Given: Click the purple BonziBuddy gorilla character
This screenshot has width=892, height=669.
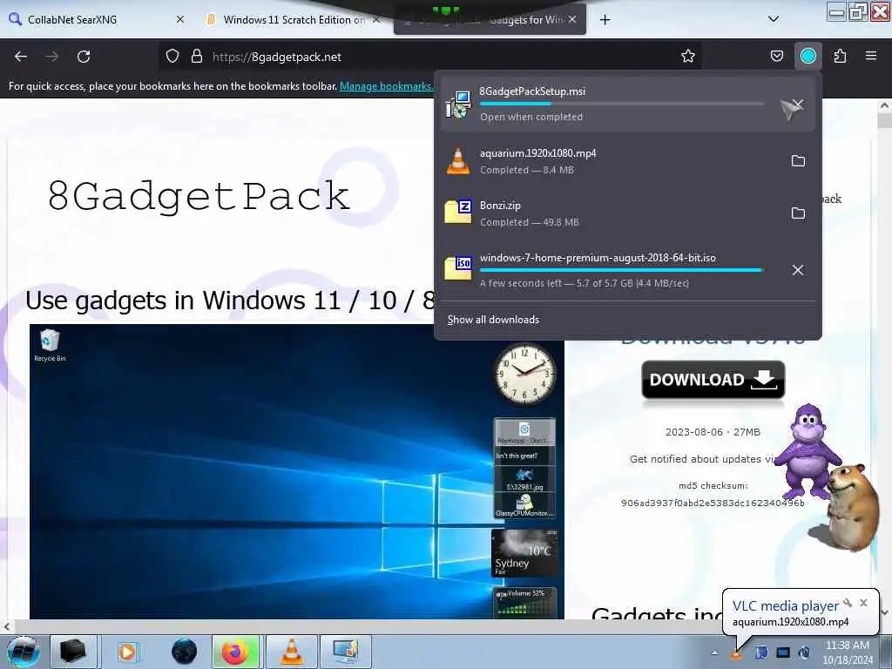Looking at the screenshot, I should pyautogui.click(x=807, y=450).
